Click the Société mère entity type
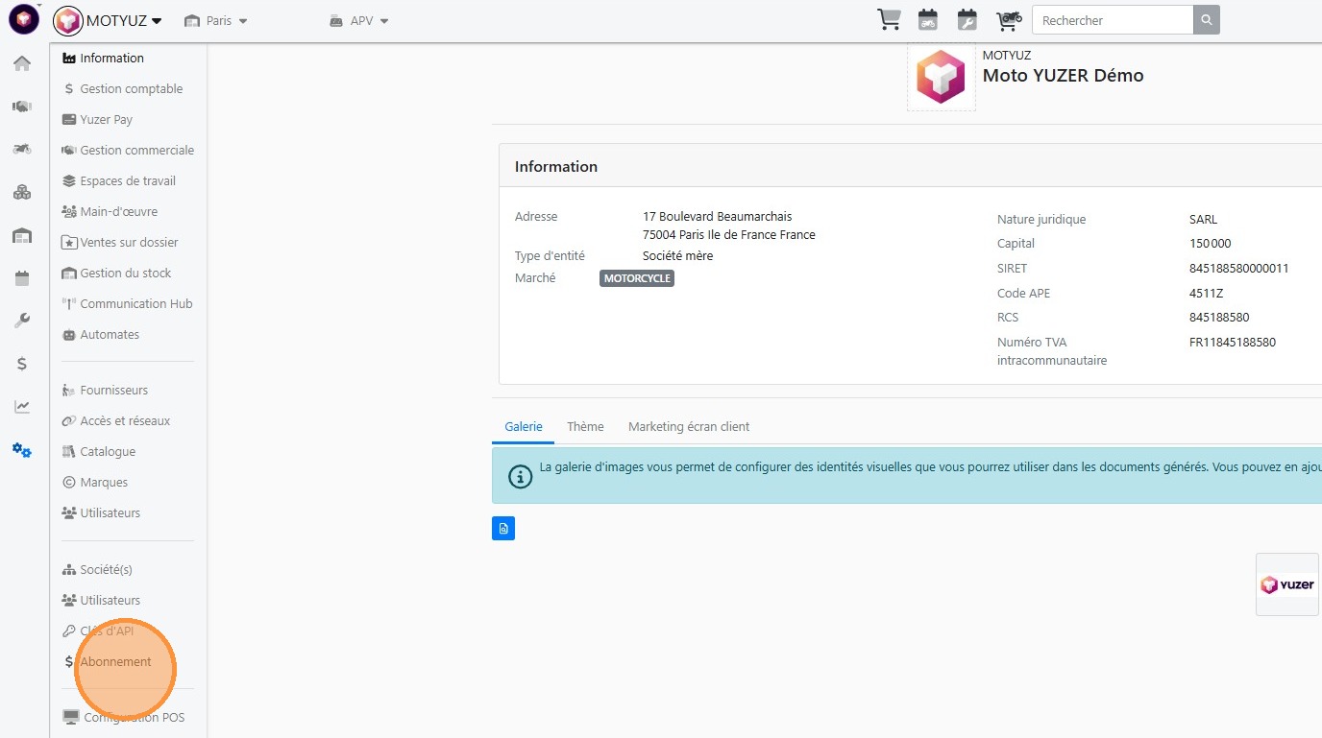1322x738 pixels. pyautogui.click(x=677, y=256)
